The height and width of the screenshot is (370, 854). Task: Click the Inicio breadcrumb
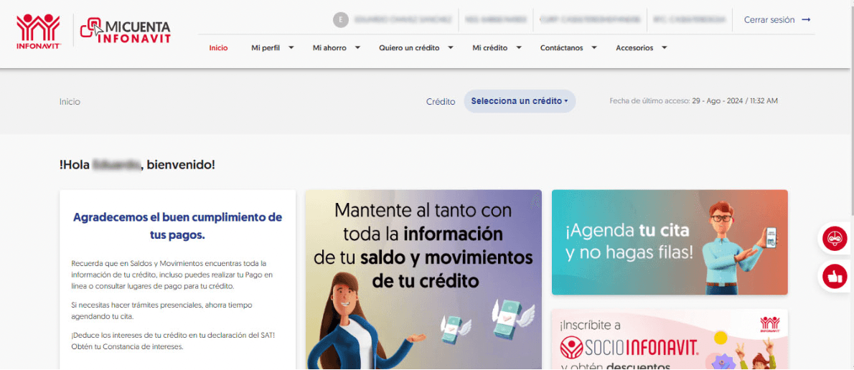point(70,102)
